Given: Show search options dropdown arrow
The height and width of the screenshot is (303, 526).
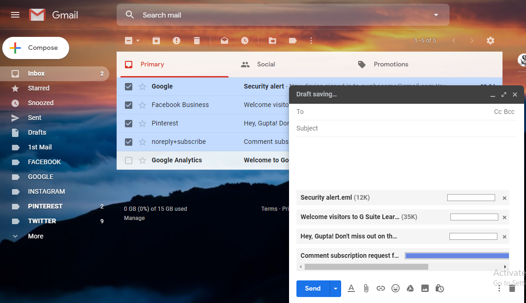Looking at the screenshot, I should click(436, 15).
